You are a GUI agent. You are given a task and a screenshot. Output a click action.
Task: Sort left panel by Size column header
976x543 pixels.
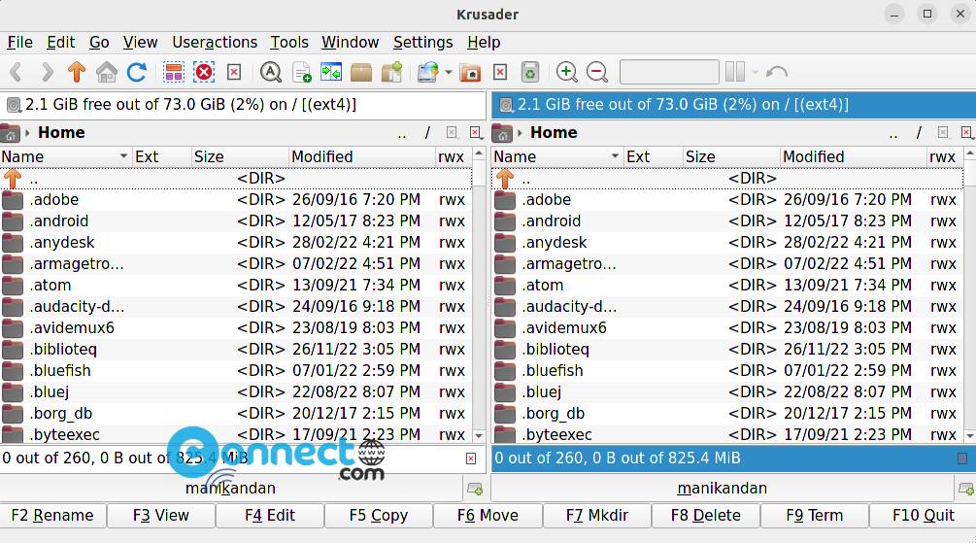[x=240, y=157]
